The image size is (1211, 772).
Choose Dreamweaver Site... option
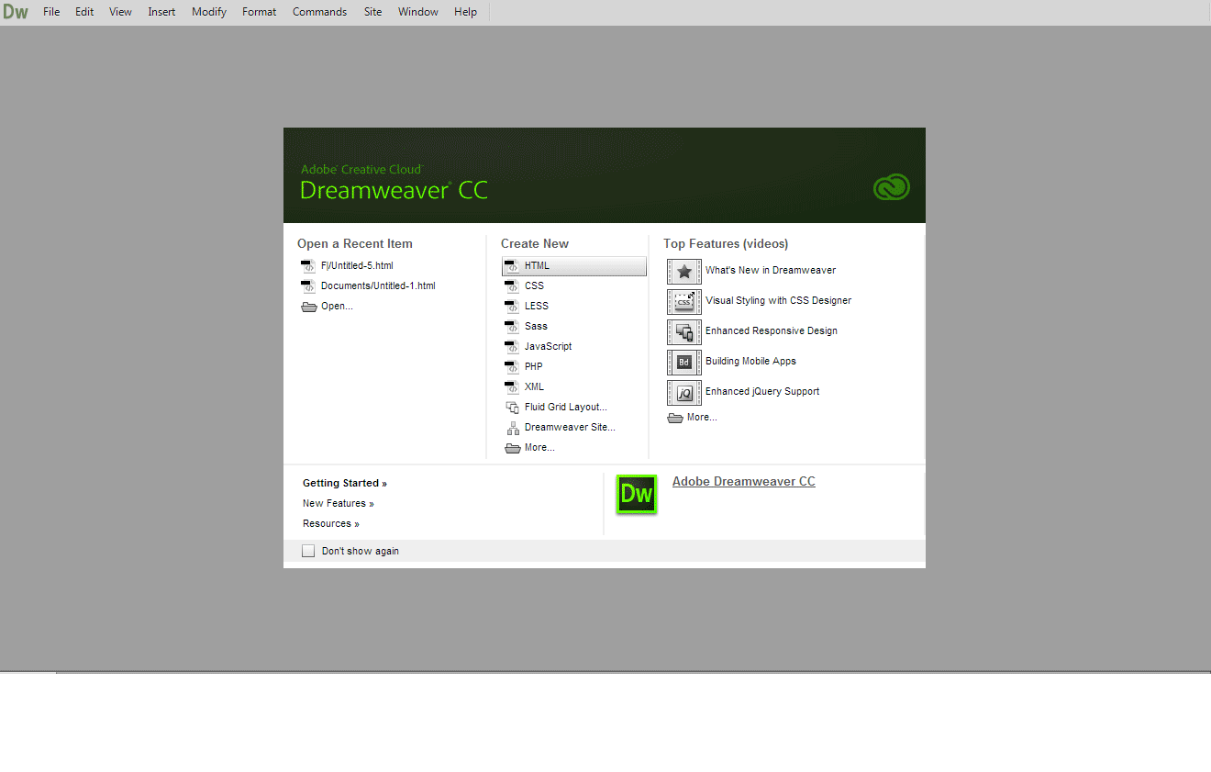click(570, 428)
